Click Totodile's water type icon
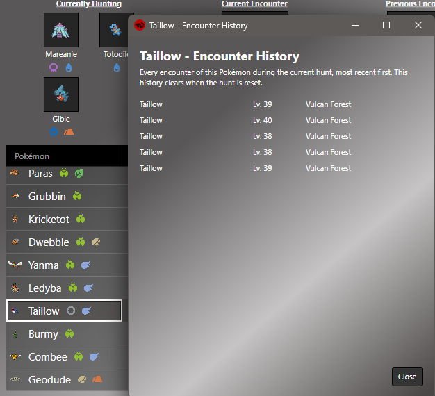Viewport: 435px width, 396px height. [x=117, y=67]
